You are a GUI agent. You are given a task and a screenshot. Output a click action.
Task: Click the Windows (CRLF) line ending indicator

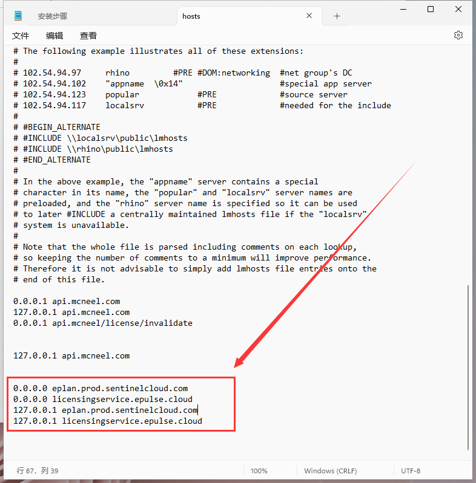330,471
